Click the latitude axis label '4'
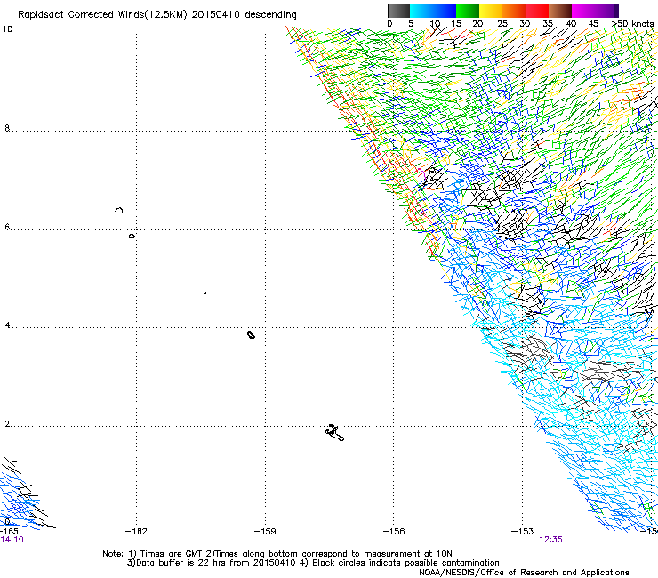 coord(7,325)
